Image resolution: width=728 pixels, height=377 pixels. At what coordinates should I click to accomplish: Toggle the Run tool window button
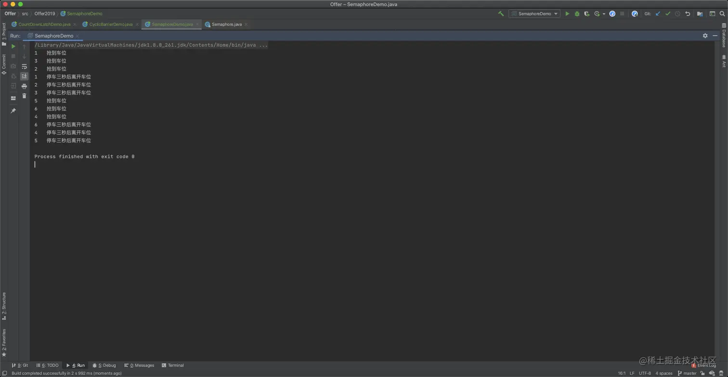(76, 365)
